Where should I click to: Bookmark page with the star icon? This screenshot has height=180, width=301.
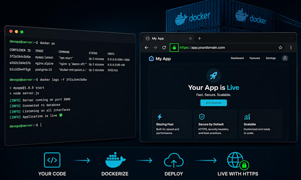click(280, 48)
